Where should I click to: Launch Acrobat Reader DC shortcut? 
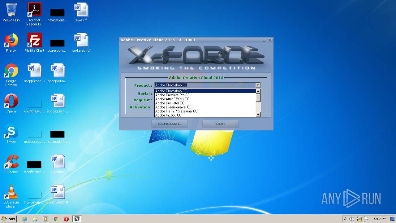pos(34,15)
